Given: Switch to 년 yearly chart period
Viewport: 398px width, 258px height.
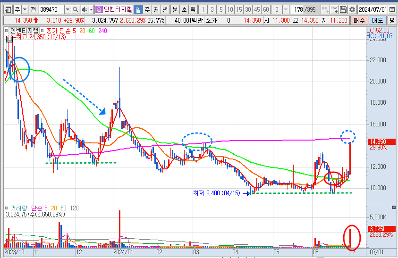Looking at the screenshot, I should (x=165, y=9).
